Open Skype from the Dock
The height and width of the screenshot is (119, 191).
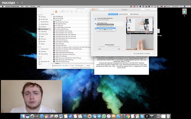[142, 116]
